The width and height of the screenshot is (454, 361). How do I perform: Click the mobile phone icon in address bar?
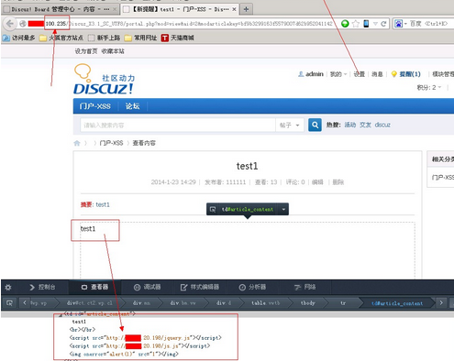pyautogui.click(x=366, y=24)
